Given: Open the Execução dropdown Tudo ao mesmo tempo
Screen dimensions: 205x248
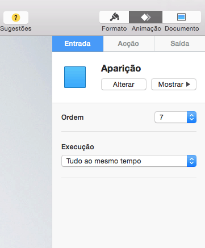Looking at the screenshot, I should coord(129,161).
